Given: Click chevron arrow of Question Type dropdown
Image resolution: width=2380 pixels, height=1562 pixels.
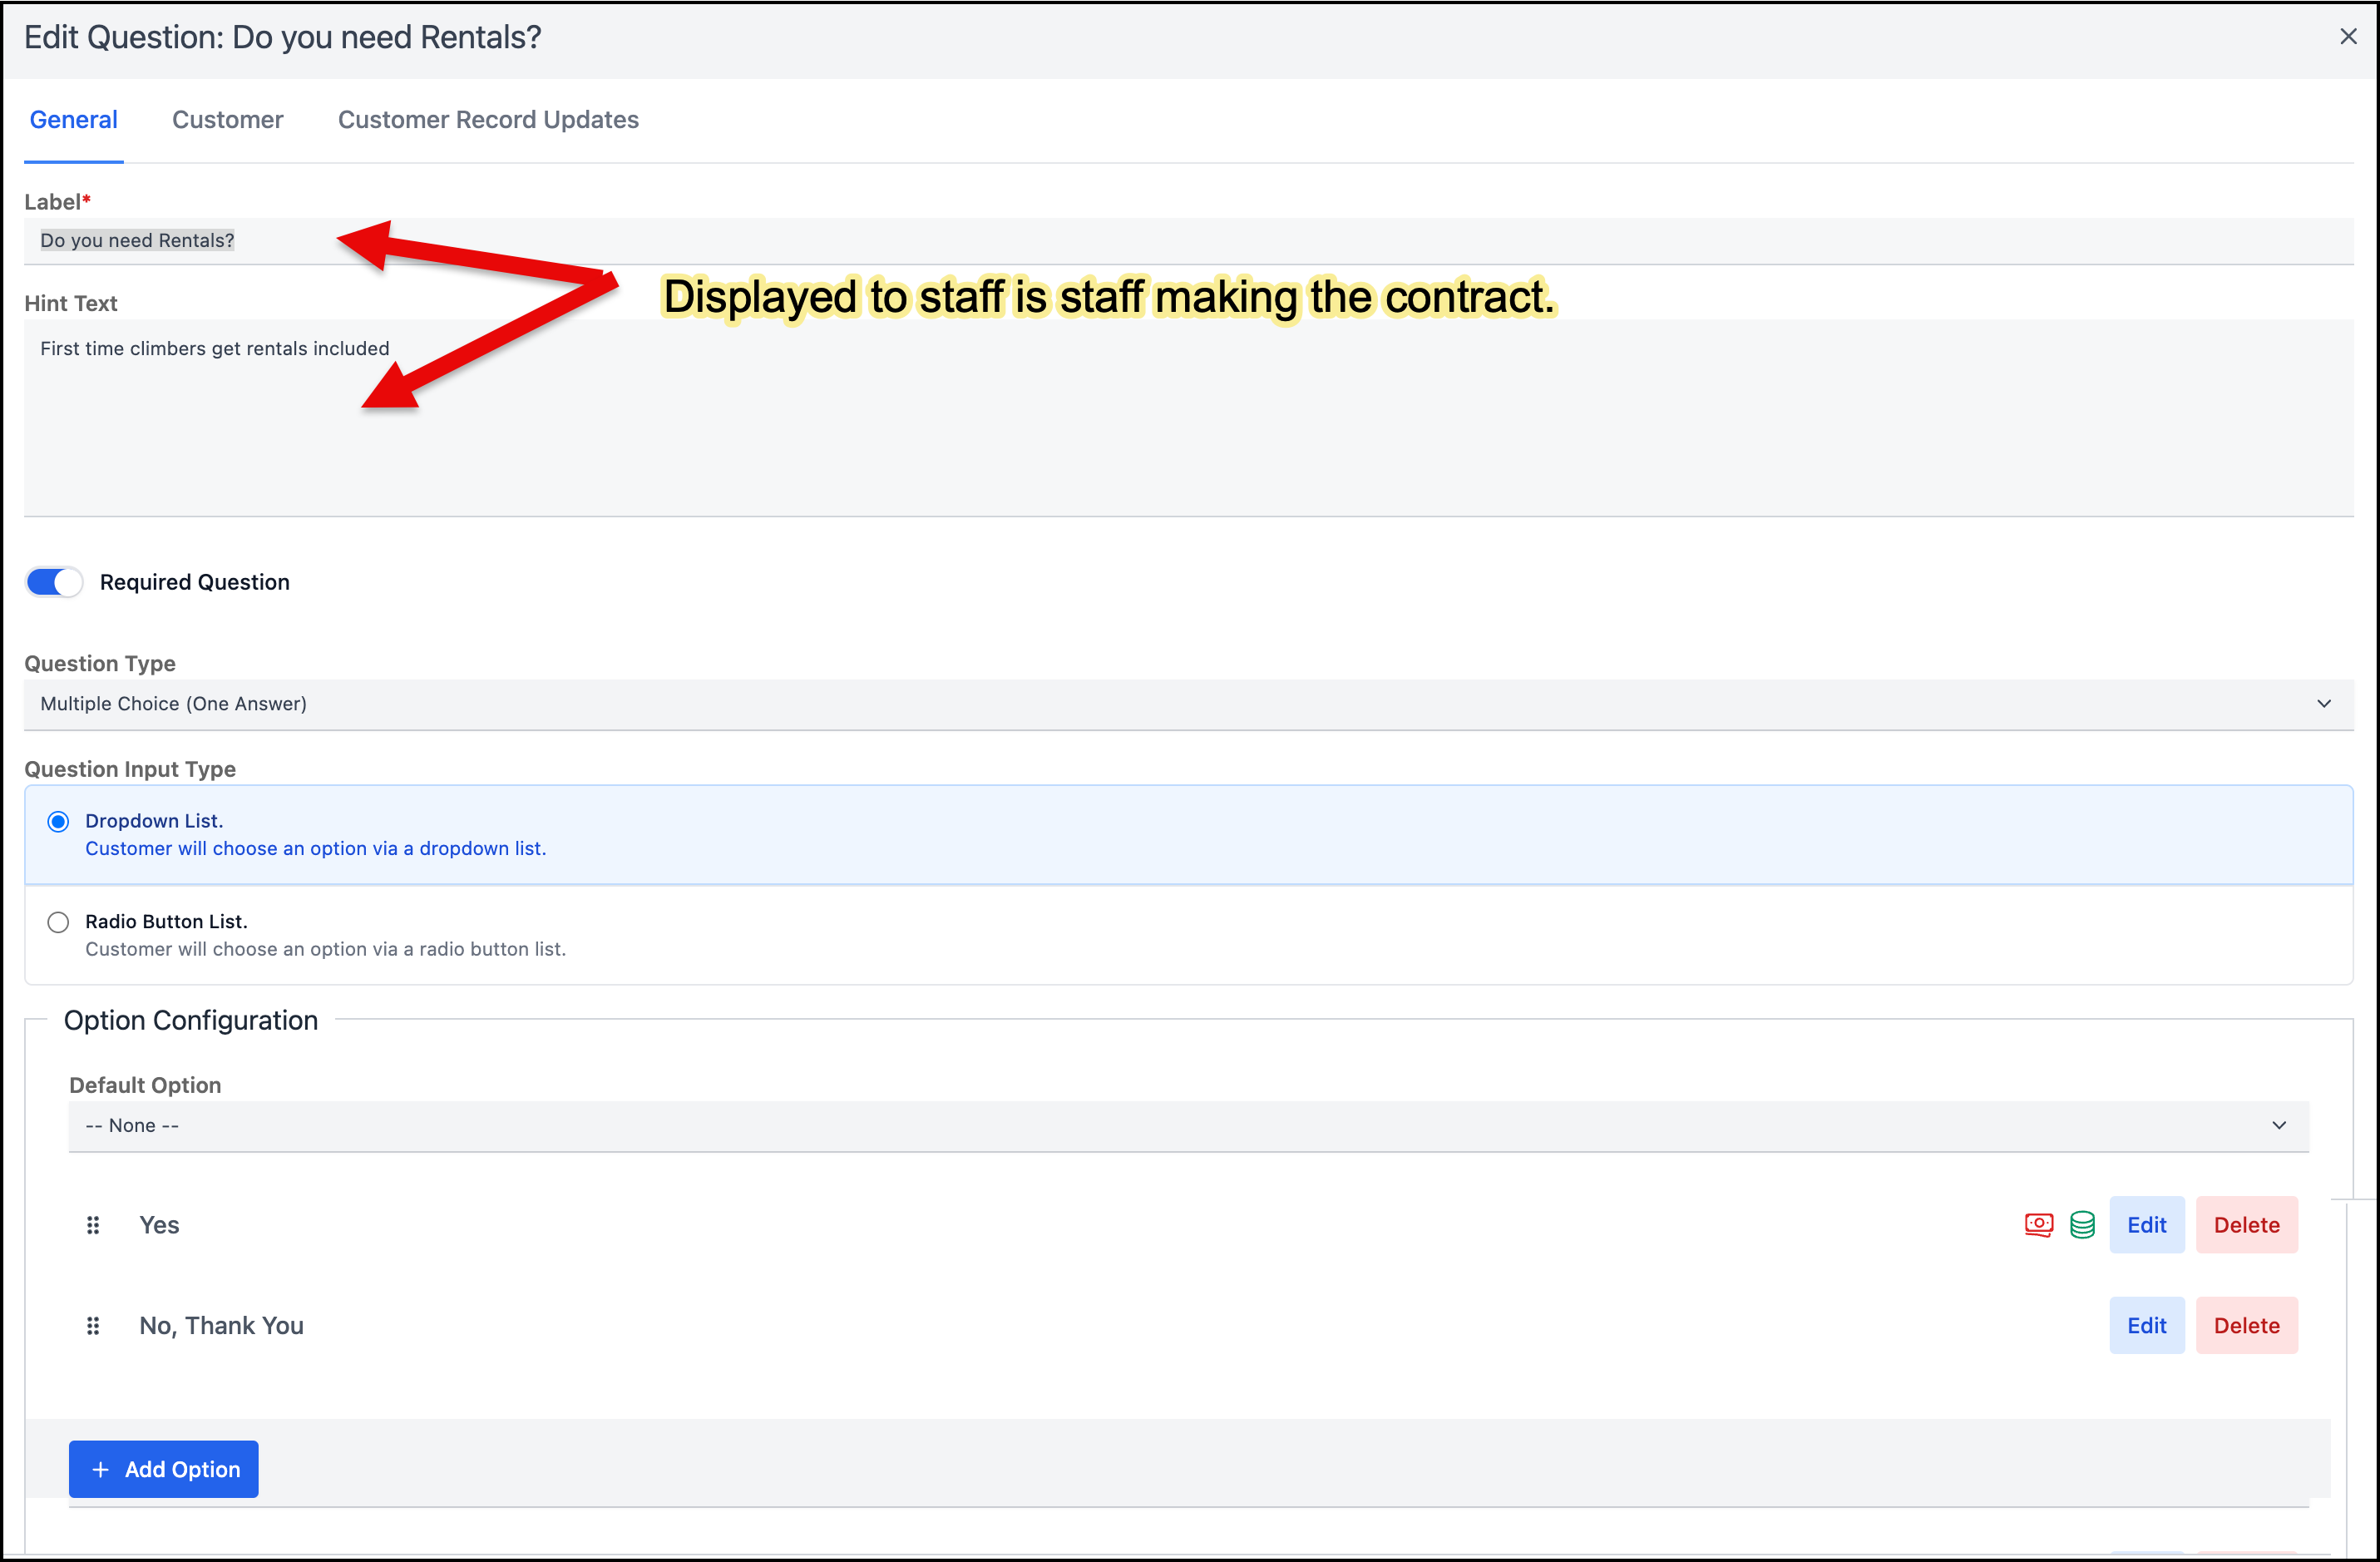Looking at the screenshot, I should click(x=2324, y=704).
